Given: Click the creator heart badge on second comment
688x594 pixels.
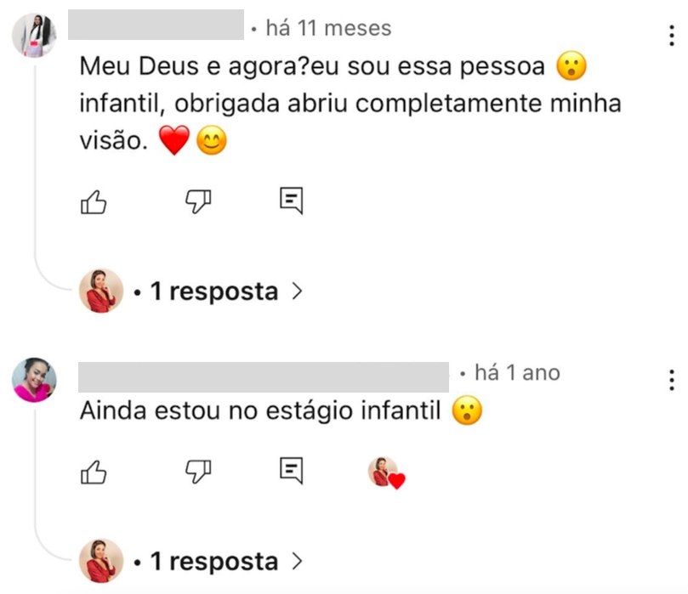Looking at the screenshot, I should (386, 472).
